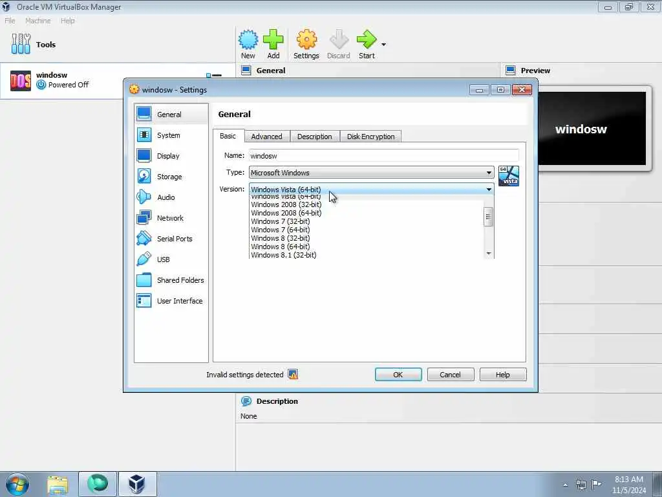This screenshot has height=497, width=662.
Task: Click the Name input field
Action: pyautogui.click(x=383, y=155)
